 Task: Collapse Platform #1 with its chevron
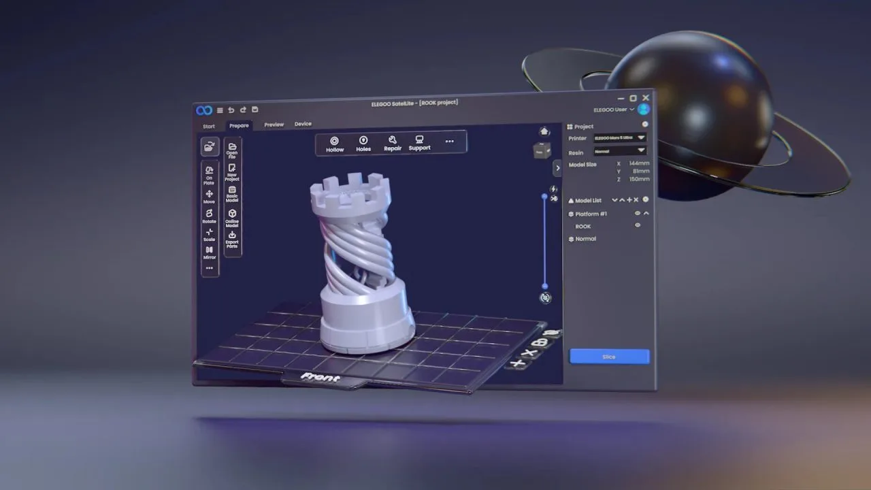[x=646, y=214]
